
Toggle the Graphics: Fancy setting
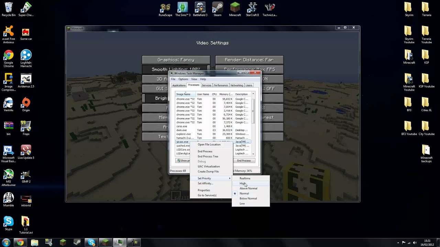click(176, 60)
